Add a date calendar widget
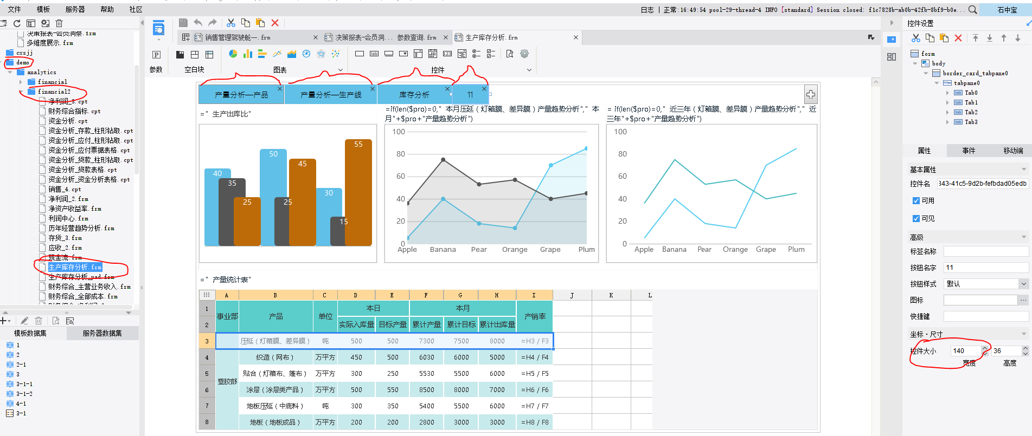The width and height of the screenshot is (1032, 436). pyautogui.click(x=433, y=54)
